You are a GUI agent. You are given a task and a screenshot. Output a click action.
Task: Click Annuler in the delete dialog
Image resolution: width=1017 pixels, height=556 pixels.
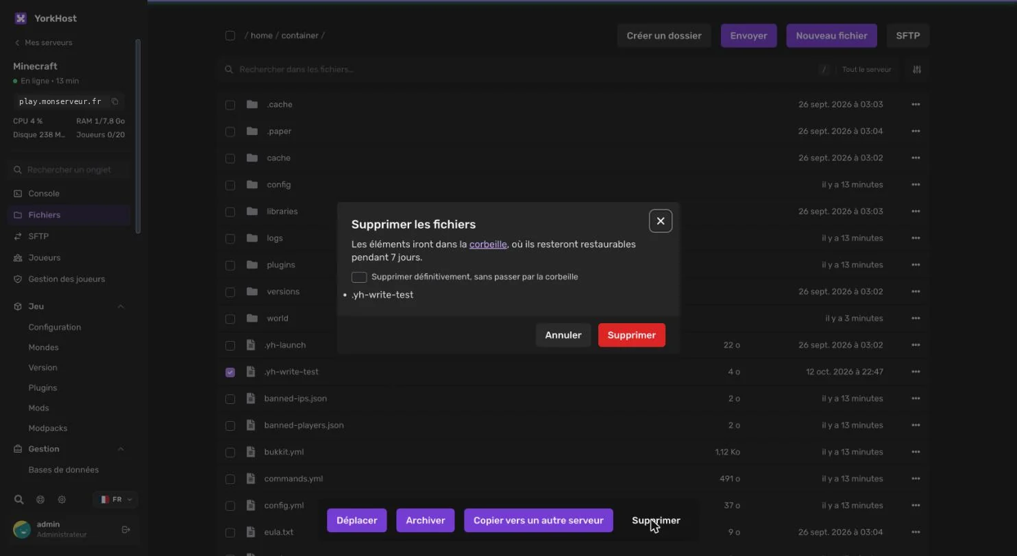point(563,336)
